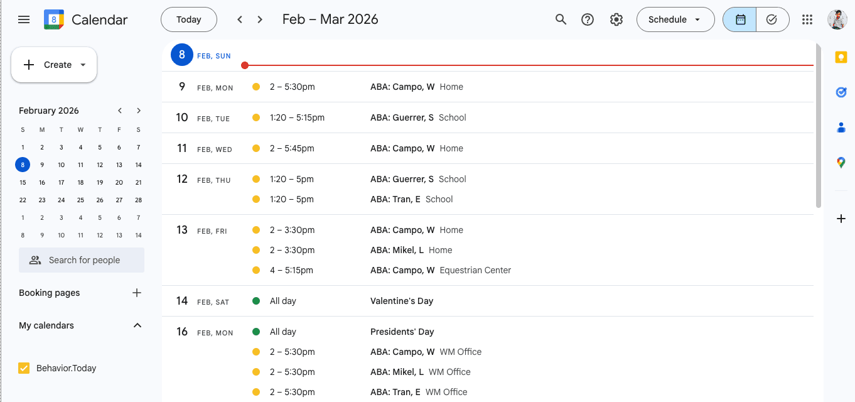Click the vertical scrollbar of schedule
Screen dimensions: 855x402
818,126
